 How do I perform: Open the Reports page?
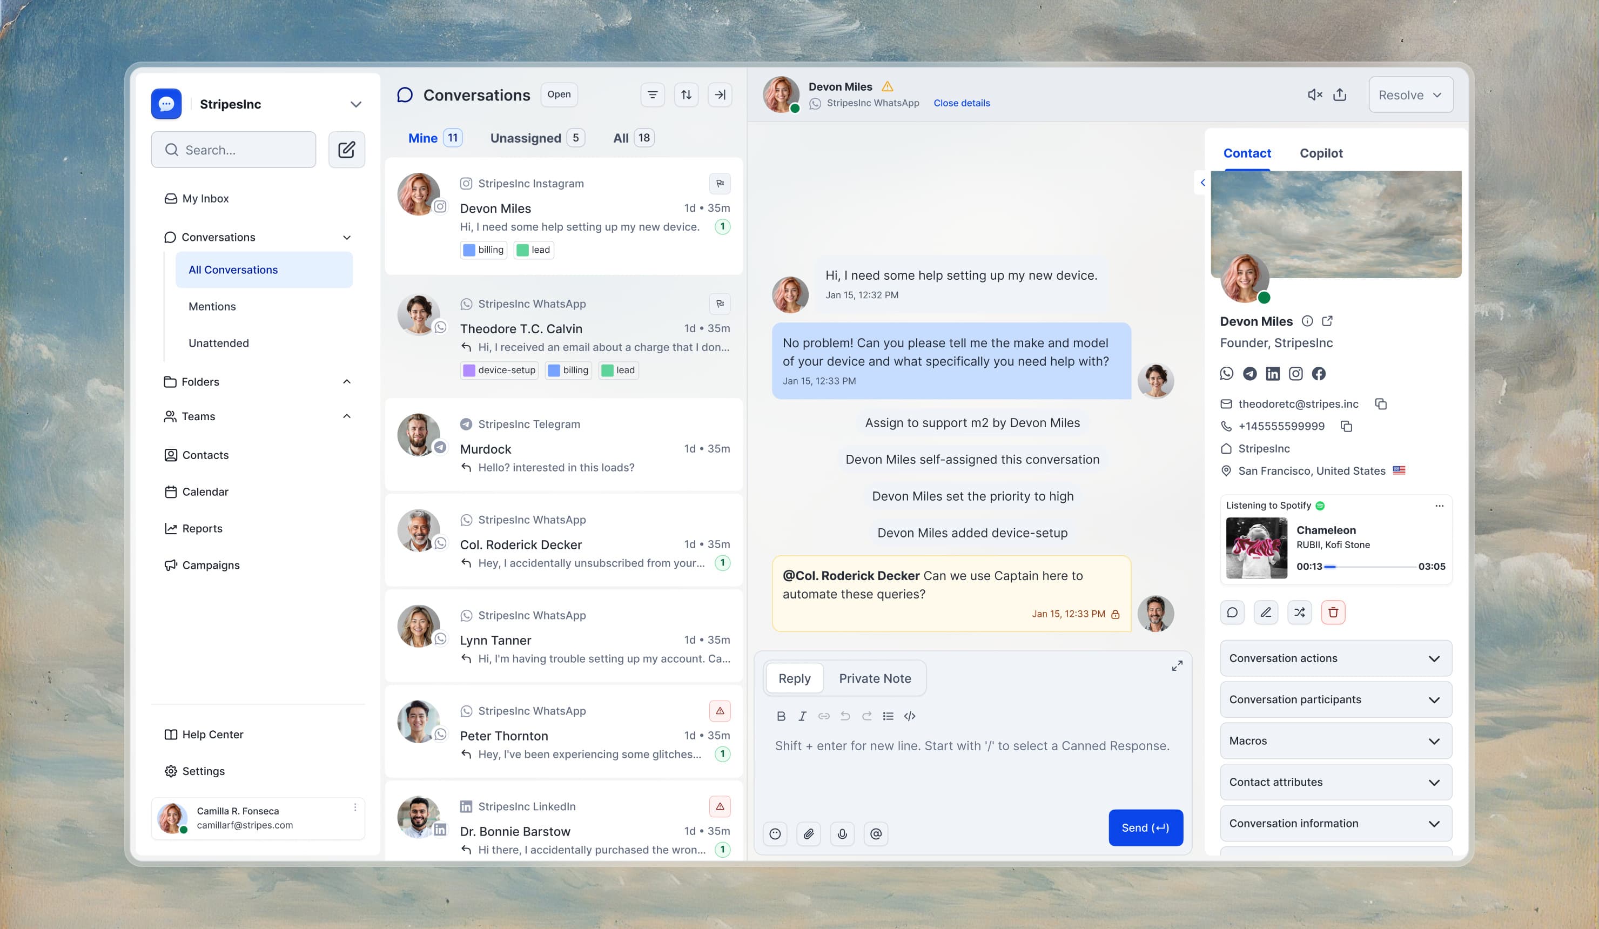[202, 529]
